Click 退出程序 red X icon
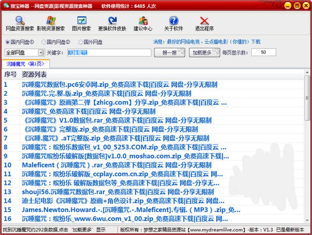This screenshot has height=235, width=312. tap(204, 23)
